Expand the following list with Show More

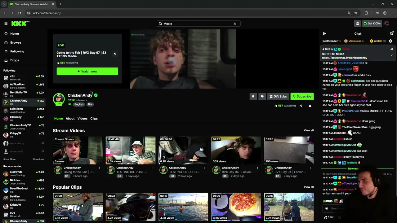tap(9, 159)
